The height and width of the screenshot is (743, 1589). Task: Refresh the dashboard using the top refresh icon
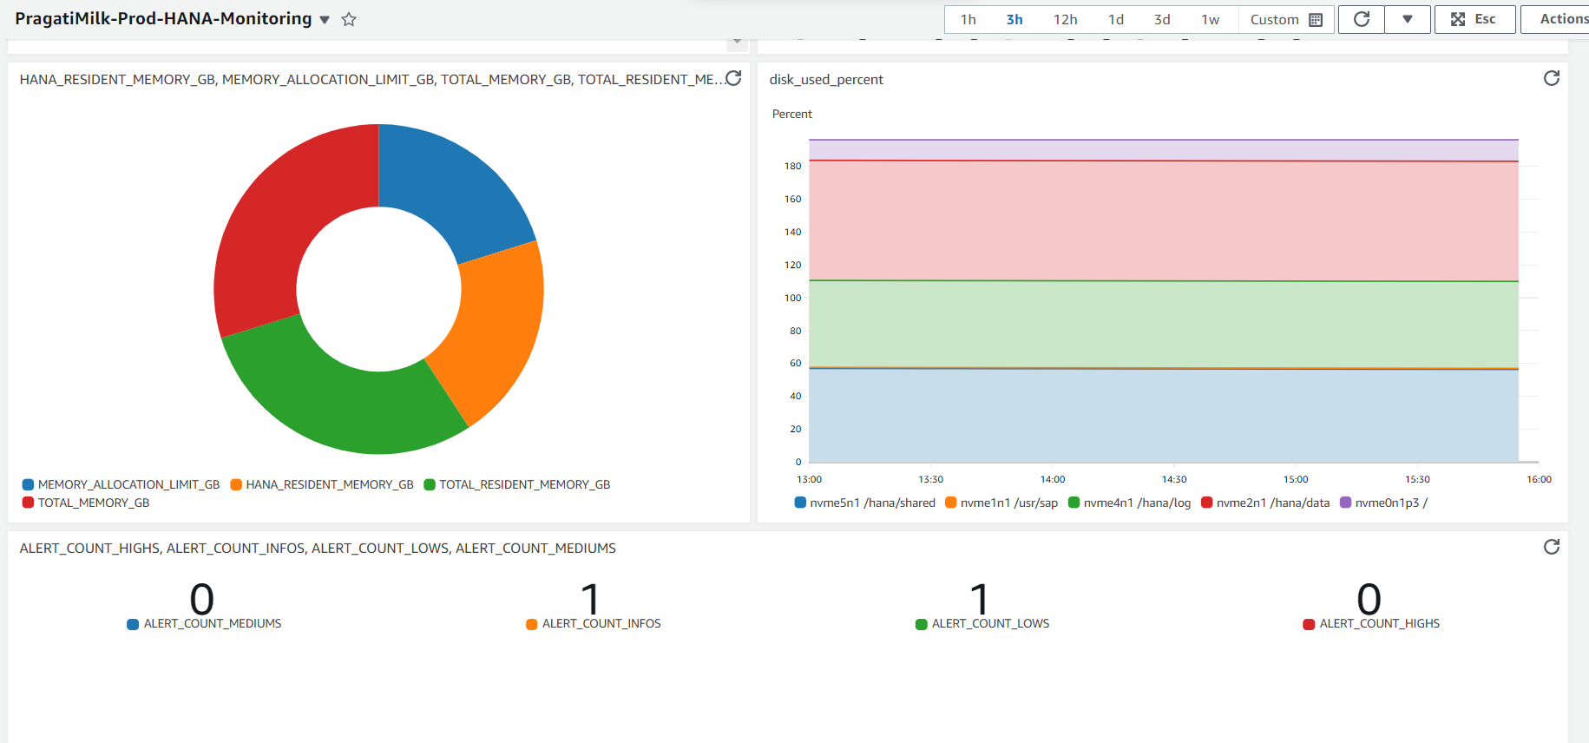pyautogui.click(x=1362, y=19)
